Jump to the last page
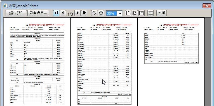 84,13
